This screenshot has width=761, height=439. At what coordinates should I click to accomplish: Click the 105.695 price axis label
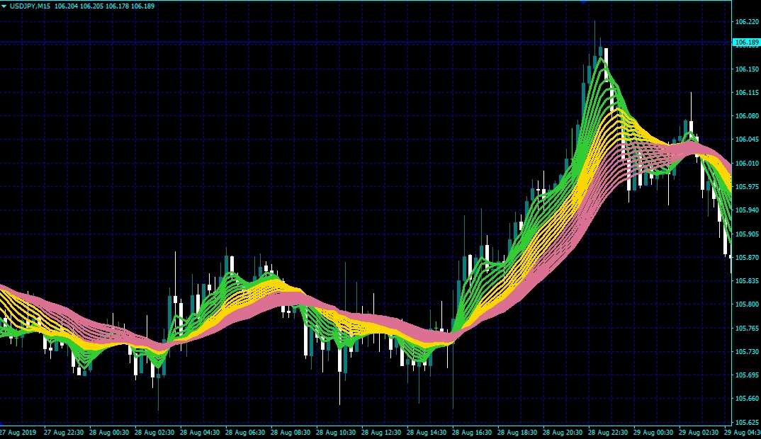[747, 375]
